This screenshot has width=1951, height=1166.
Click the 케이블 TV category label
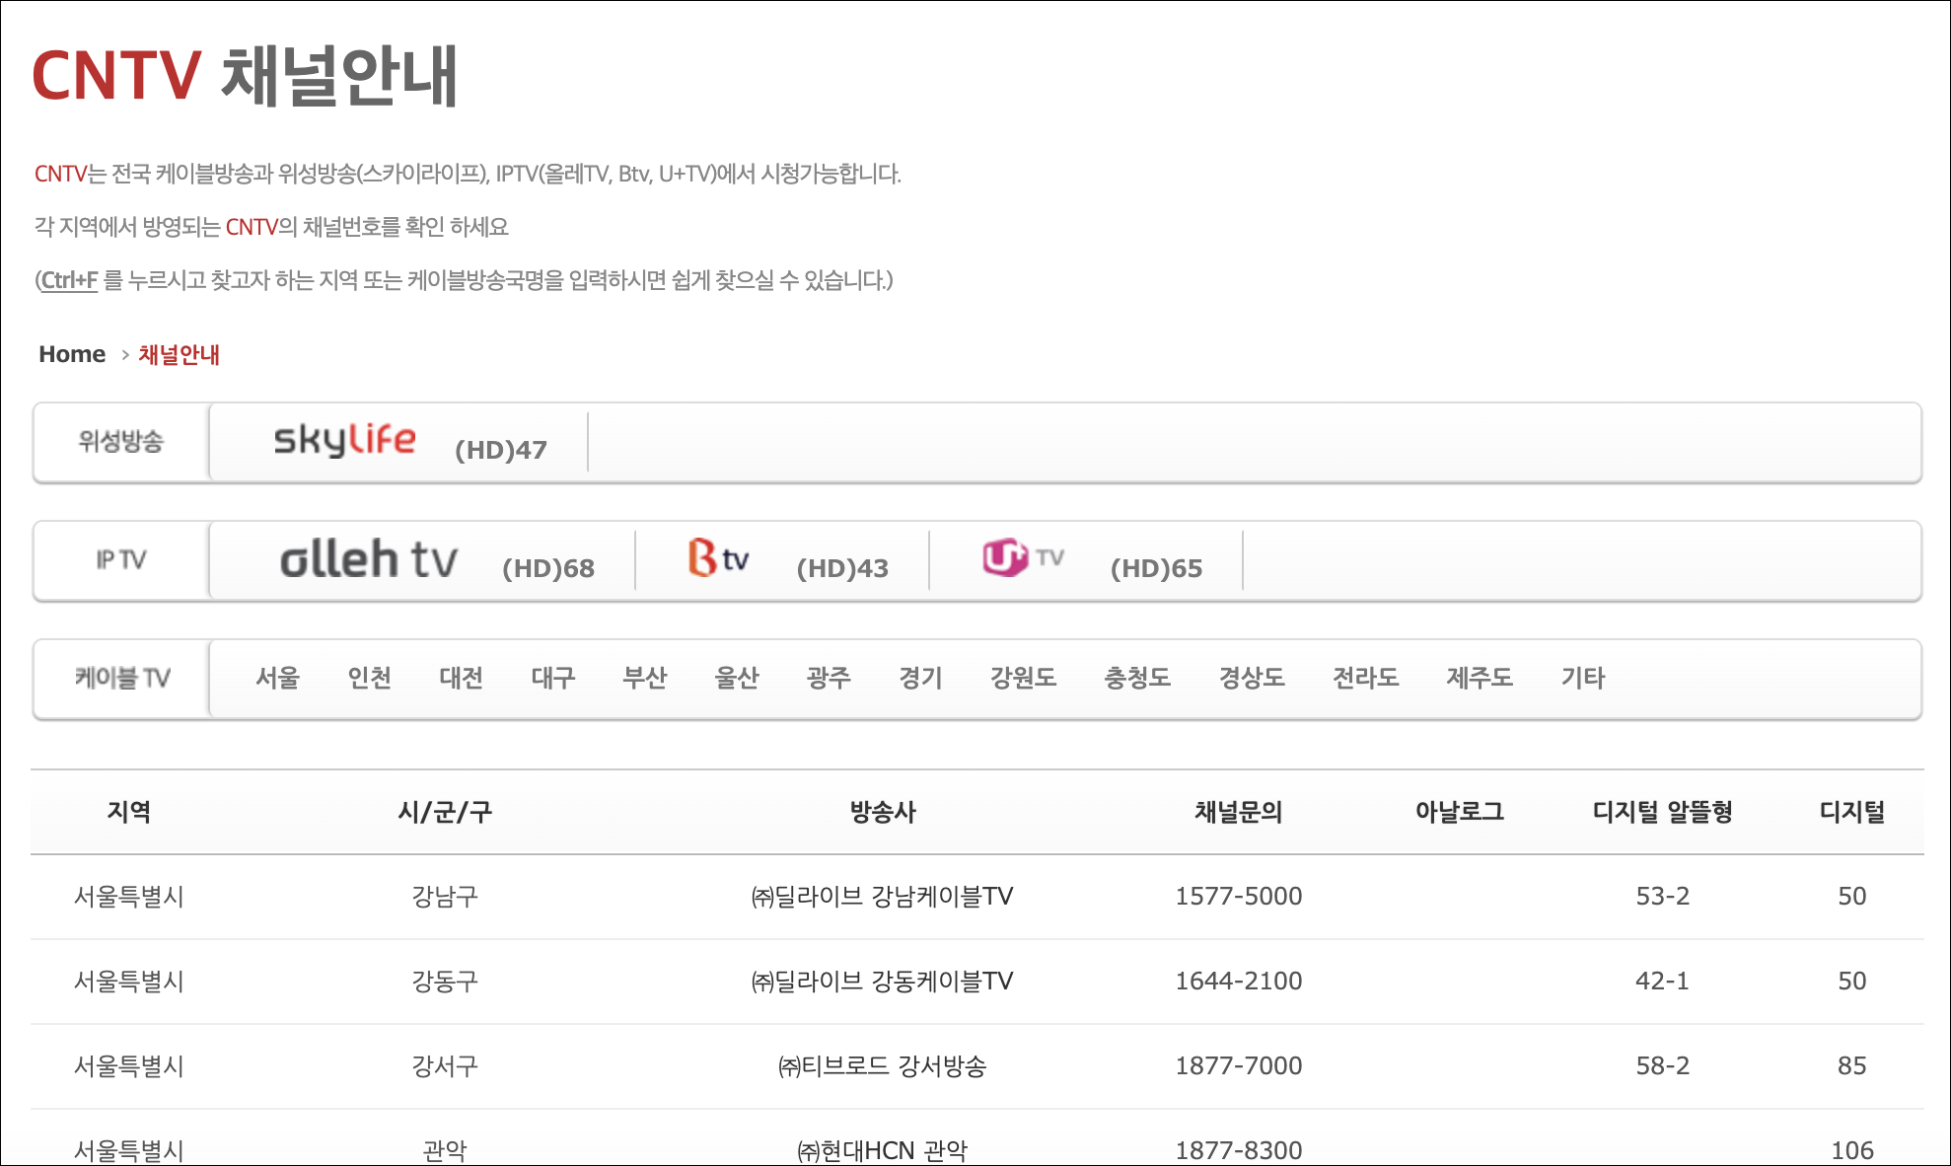point(122,678)
